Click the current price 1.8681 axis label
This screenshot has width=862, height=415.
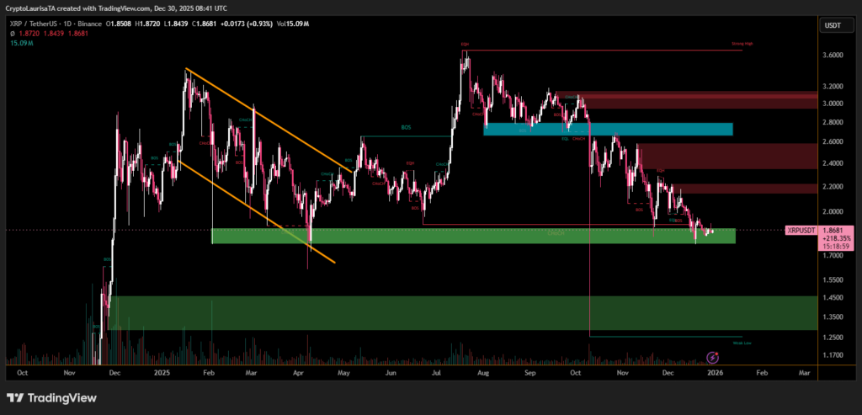[832, 230]
